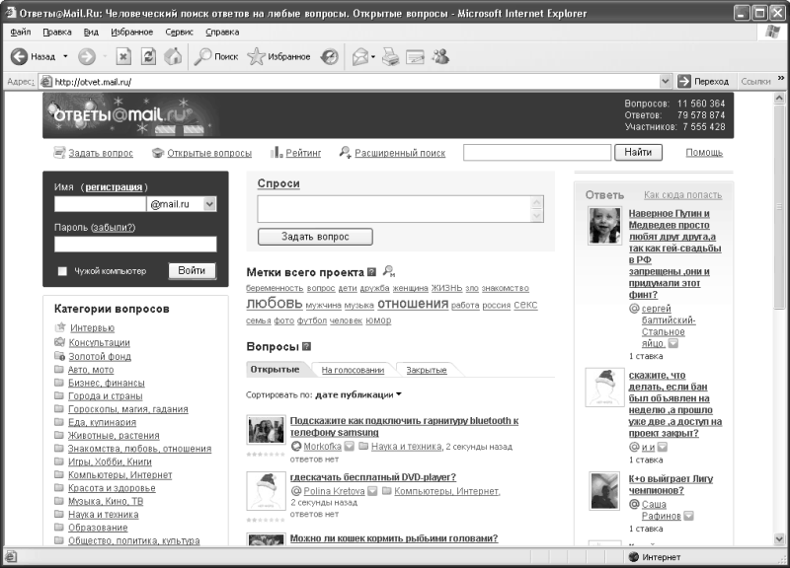
Task: Click the Золотой фонд folder icon
Action: 59,356
